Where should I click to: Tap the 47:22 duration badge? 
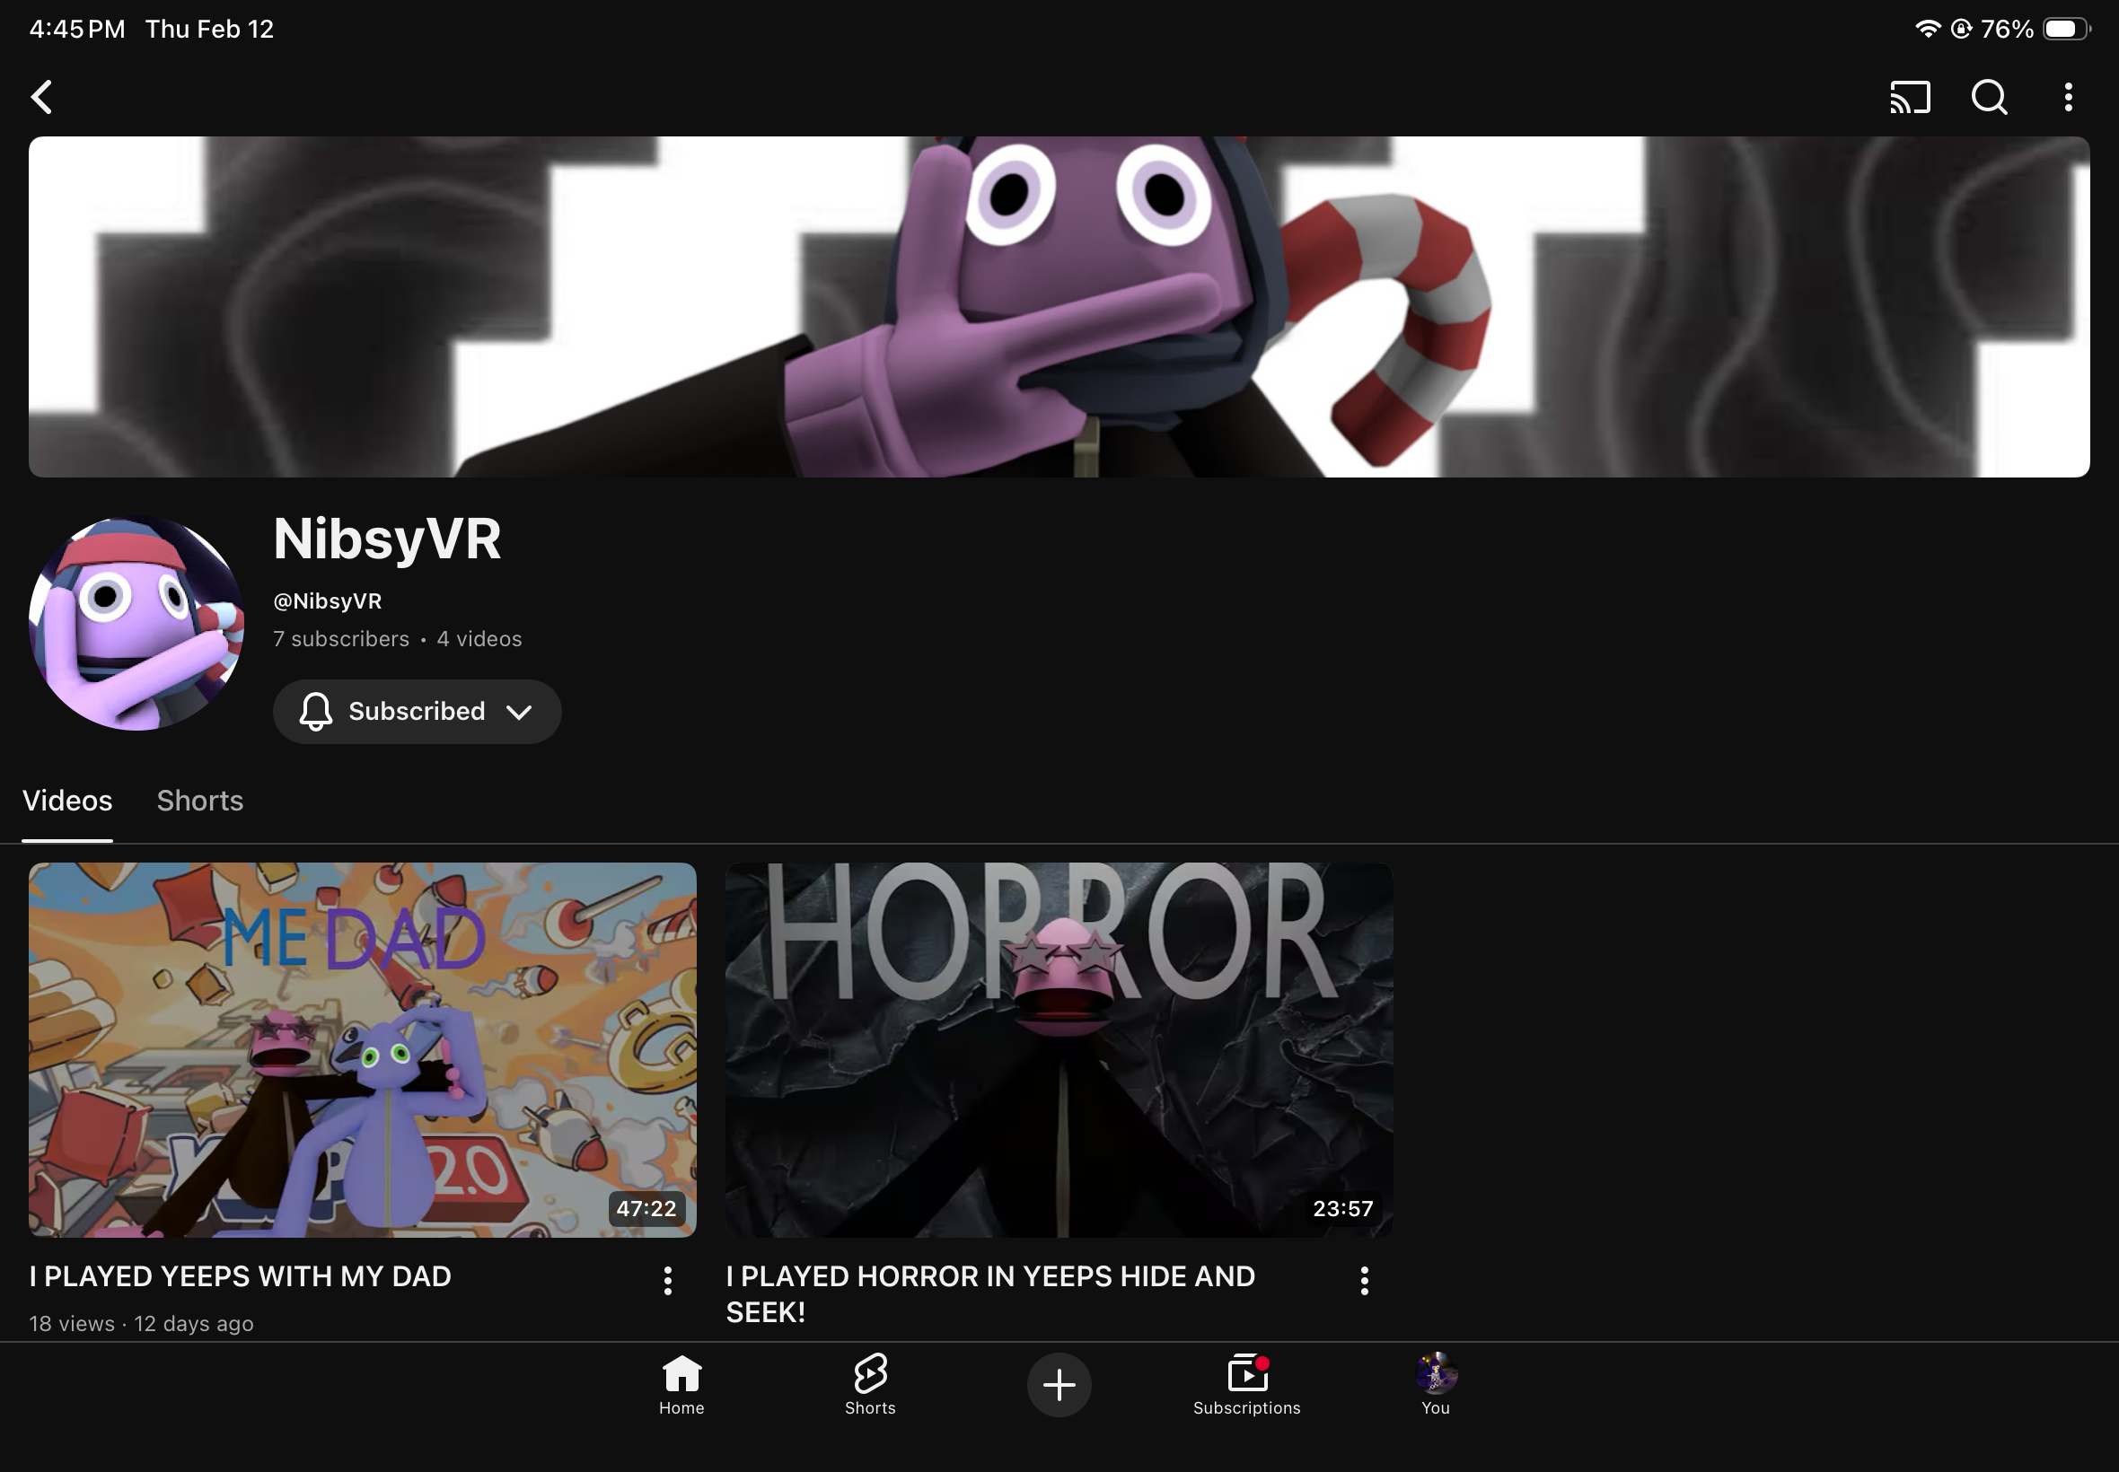[x=646, y=1208]
